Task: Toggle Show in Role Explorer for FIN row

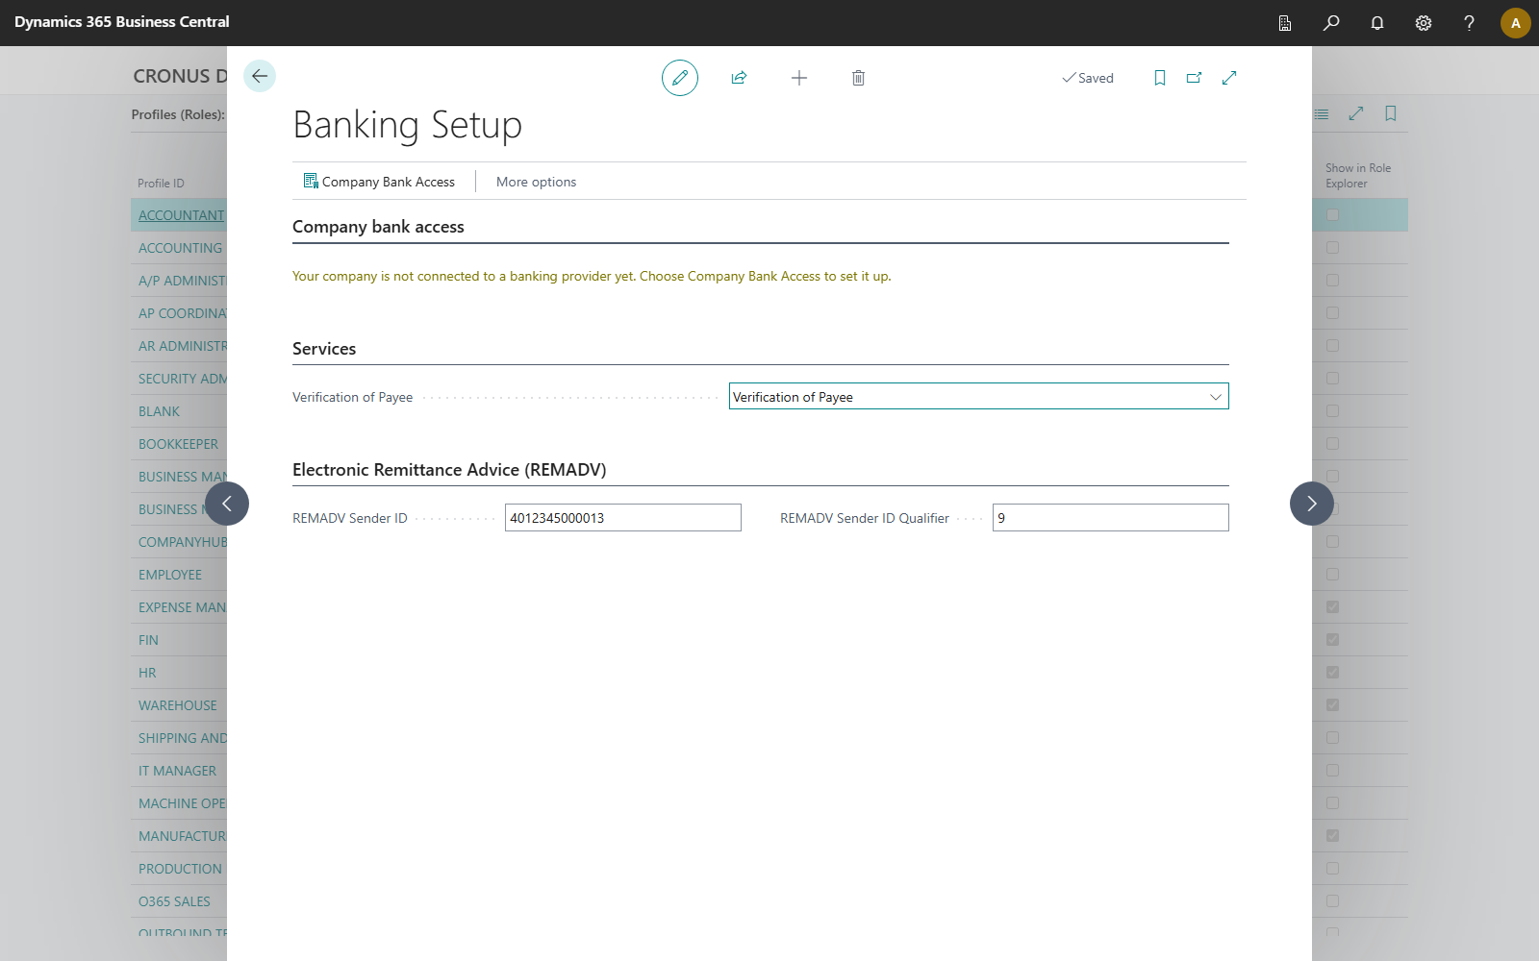Action: click(1333, 640)
